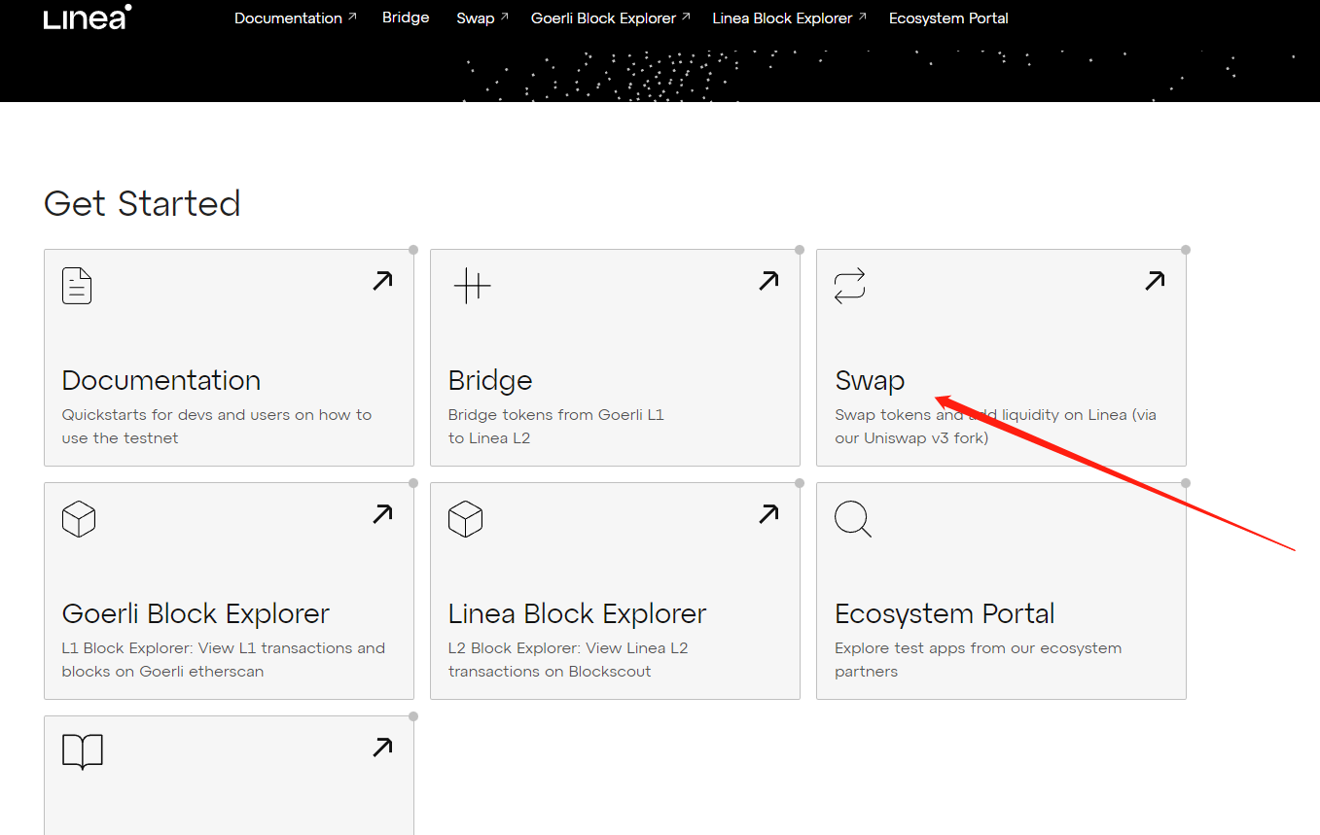Open Goerli Block Explorer in top navigation

611,17
